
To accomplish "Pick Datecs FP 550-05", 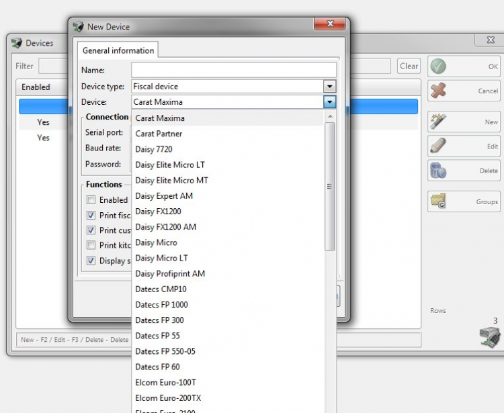I will [x=227, y=351].
